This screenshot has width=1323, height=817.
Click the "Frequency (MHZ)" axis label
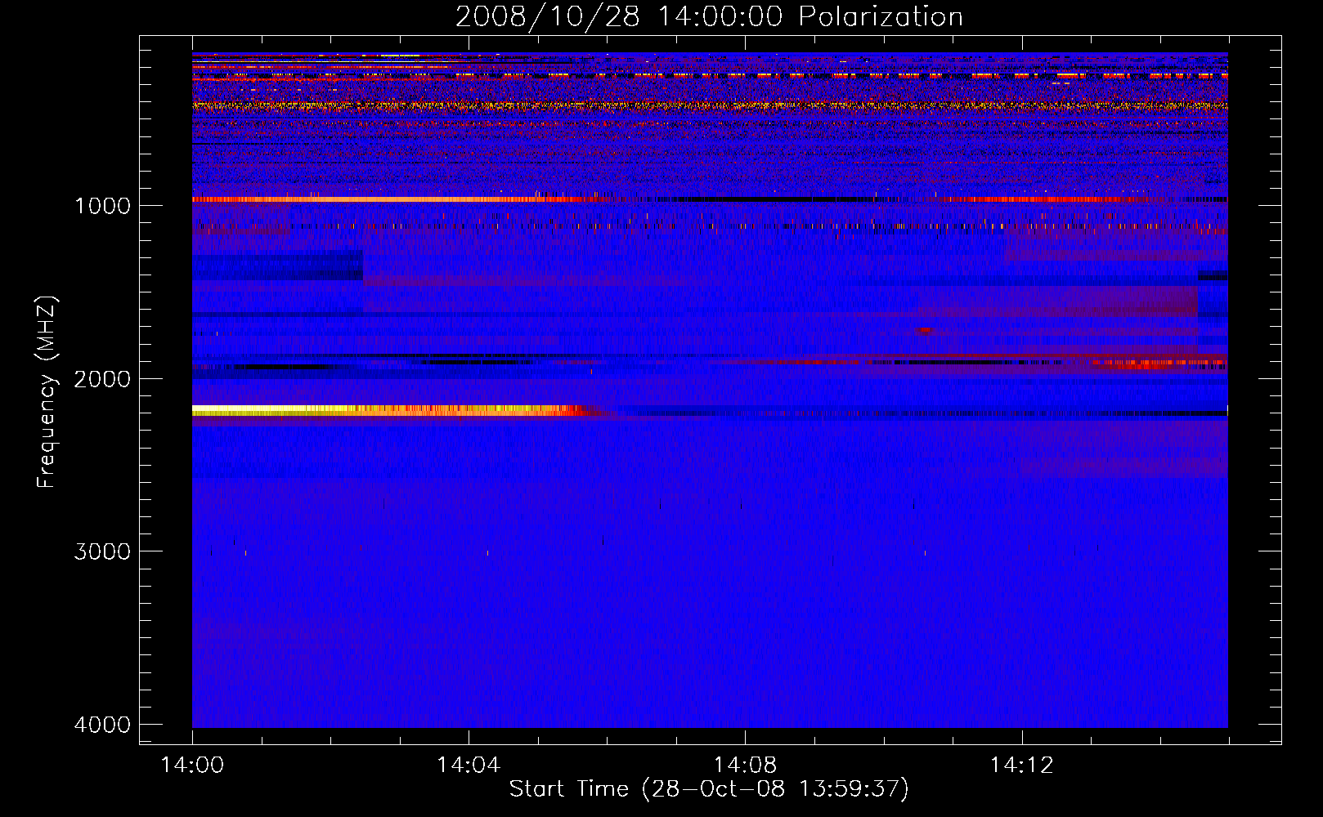47,392
